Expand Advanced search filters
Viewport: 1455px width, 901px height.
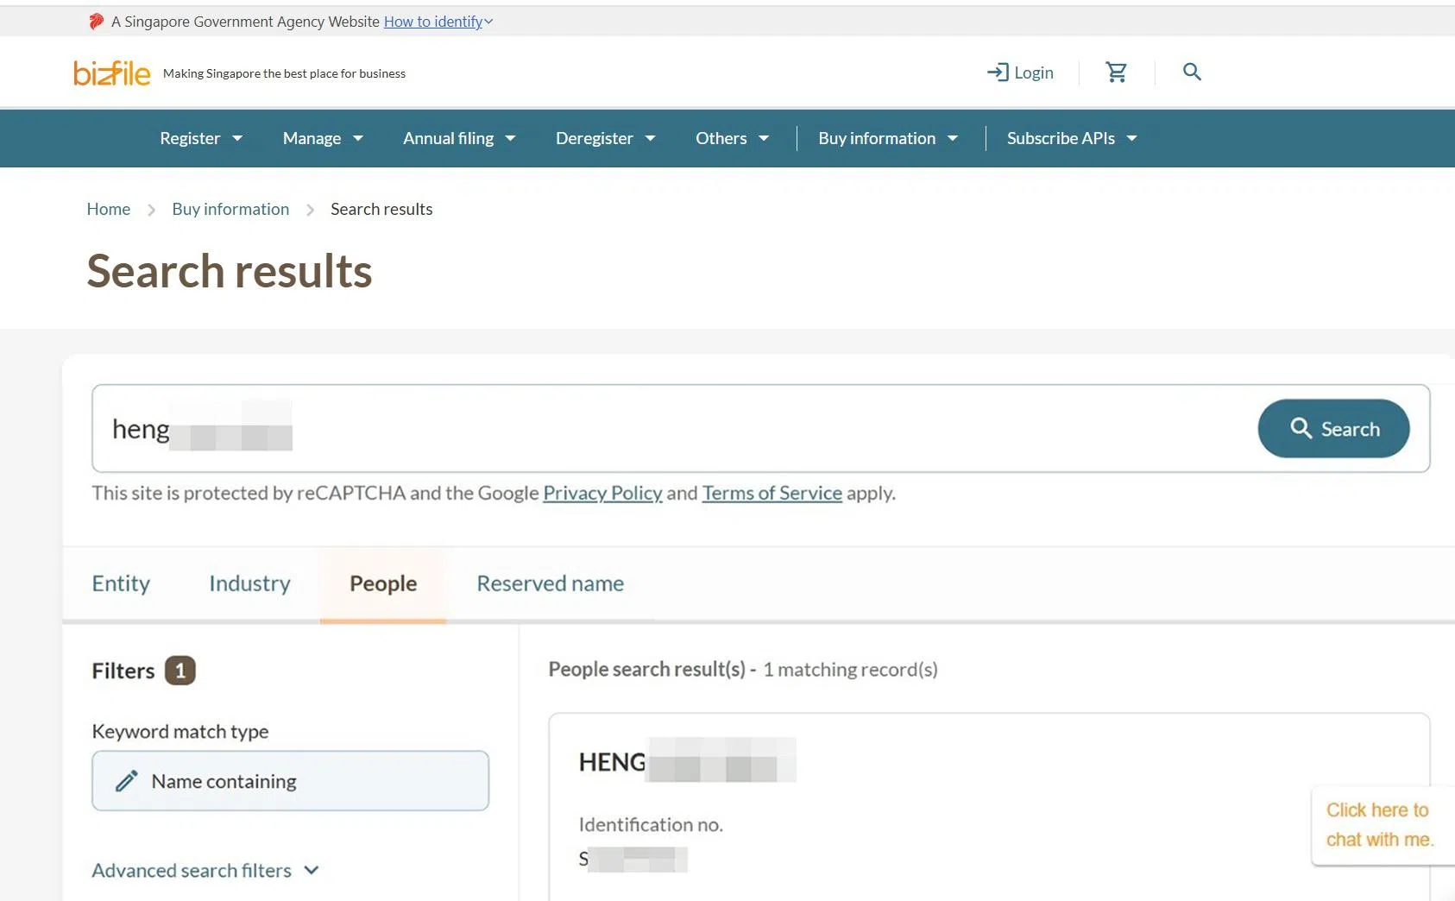point(205,870)
